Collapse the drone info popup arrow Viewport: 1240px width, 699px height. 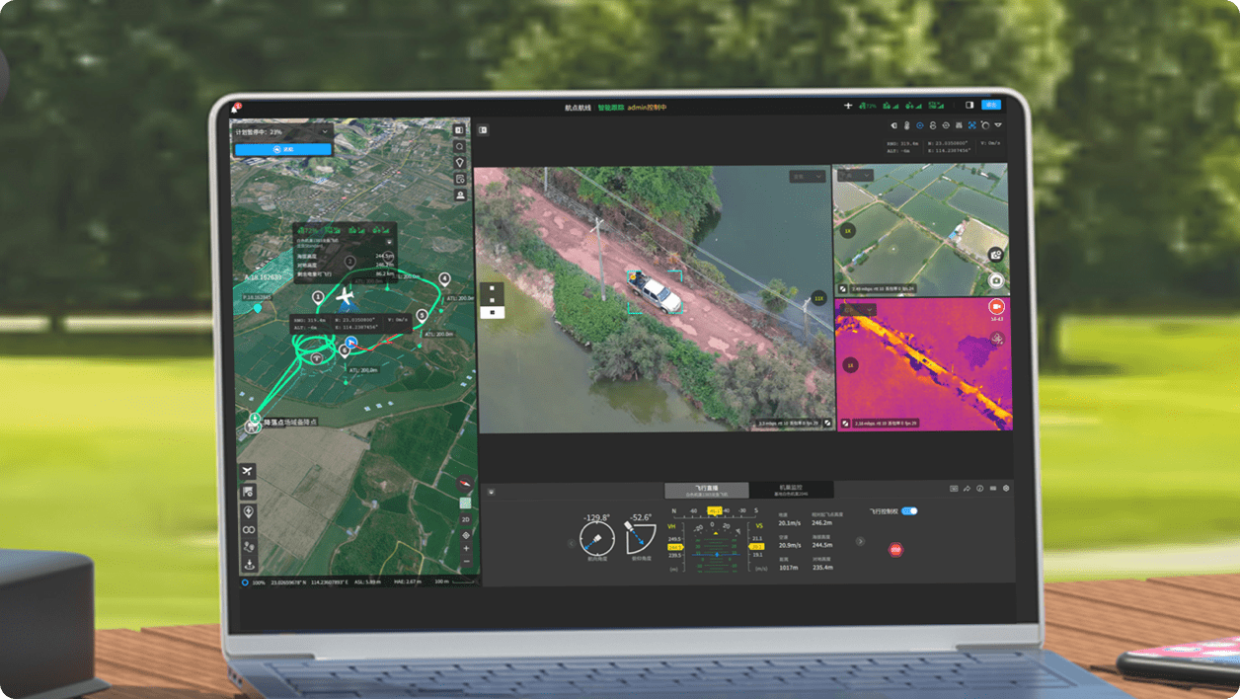pyautogui.click(x=389, y=240)
